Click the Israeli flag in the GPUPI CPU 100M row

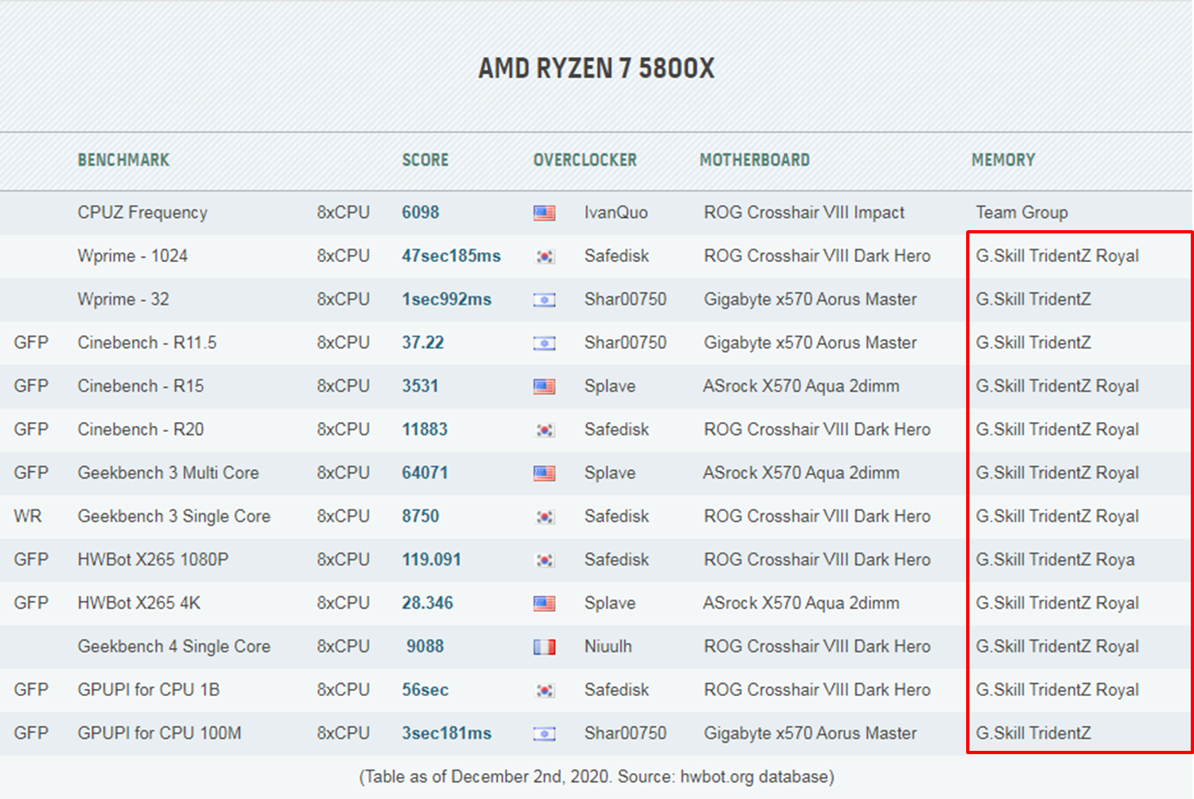544,733
